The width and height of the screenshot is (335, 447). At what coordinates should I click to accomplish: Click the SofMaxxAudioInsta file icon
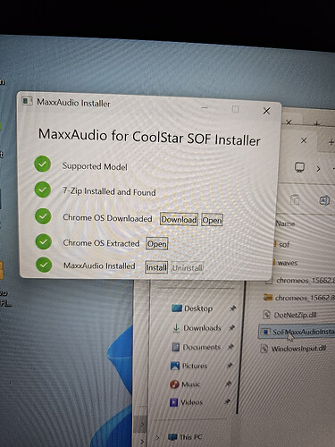264,332
